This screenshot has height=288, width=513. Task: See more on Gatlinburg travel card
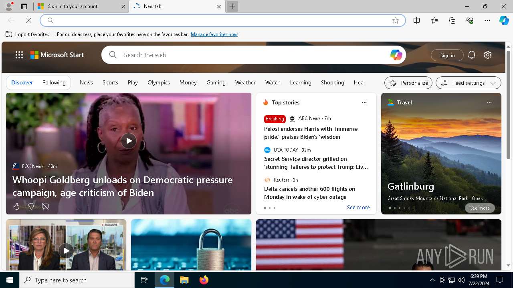pos(480,208)
